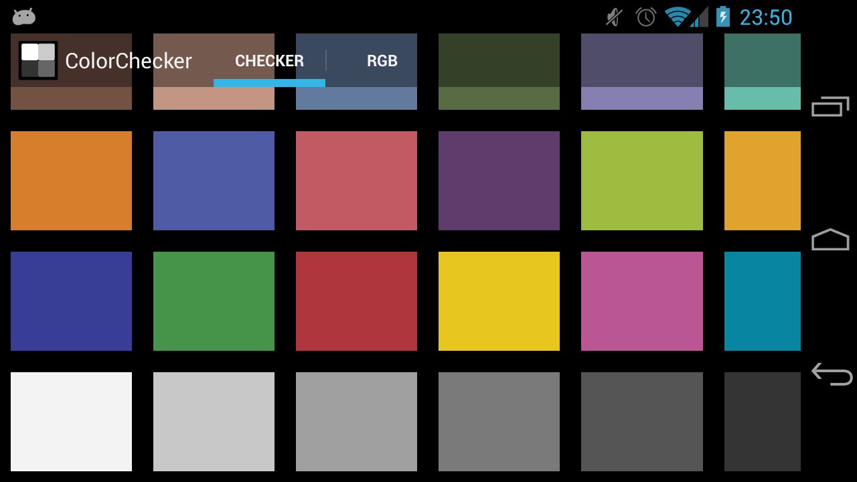Select the blue sky swatch in top row
This screenshot has width=857, height=482.
356,72
